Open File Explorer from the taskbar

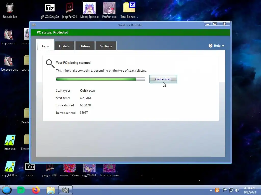pos(51,190)
